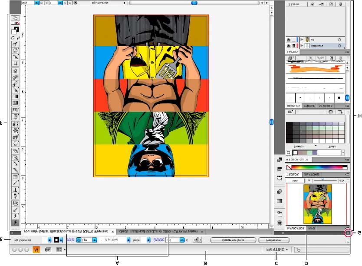Toggle the lock box of the art layer
The image size is (362, 266).
294,40
